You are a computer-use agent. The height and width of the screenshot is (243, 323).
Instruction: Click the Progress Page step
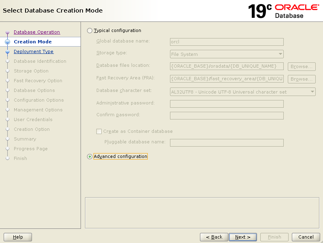click(31, 149)
